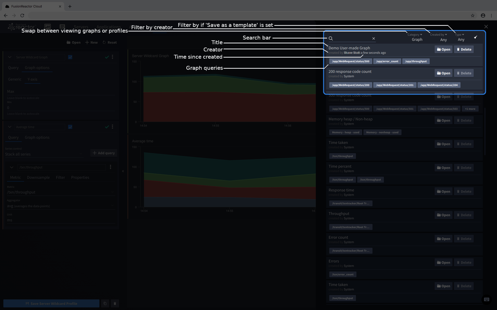Open the Throughput graph
The image size is (497, 310).
click(443, 215)
